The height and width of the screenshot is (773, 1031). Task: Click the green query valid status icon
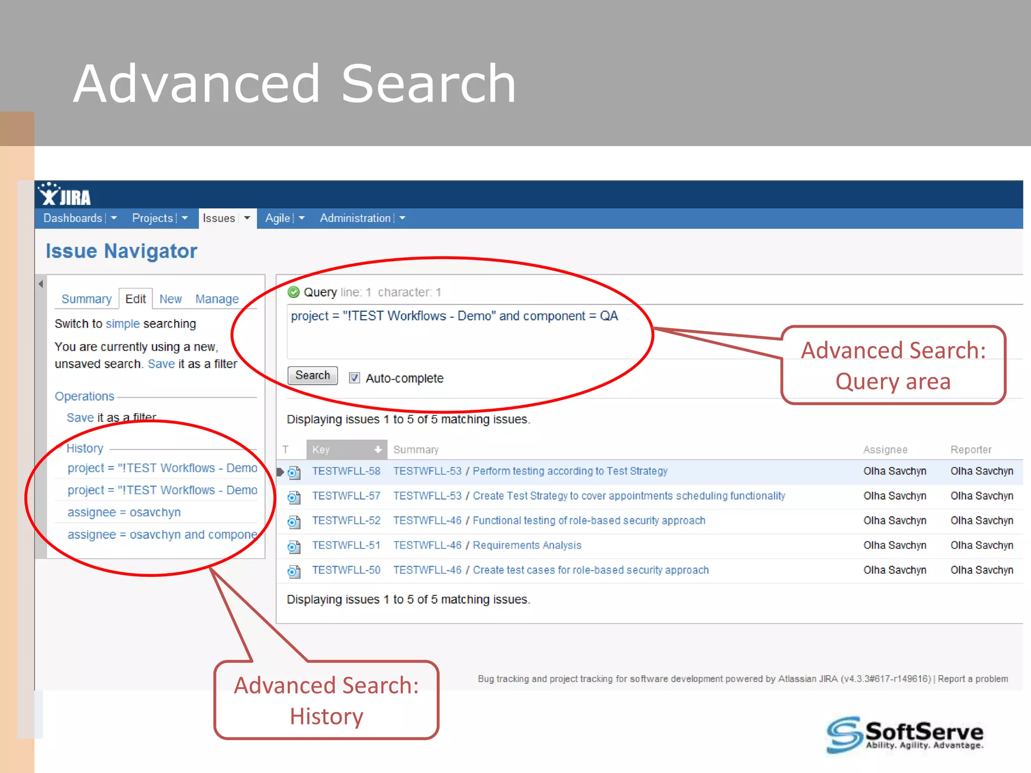pyautogui.click(x=293, y=292)
